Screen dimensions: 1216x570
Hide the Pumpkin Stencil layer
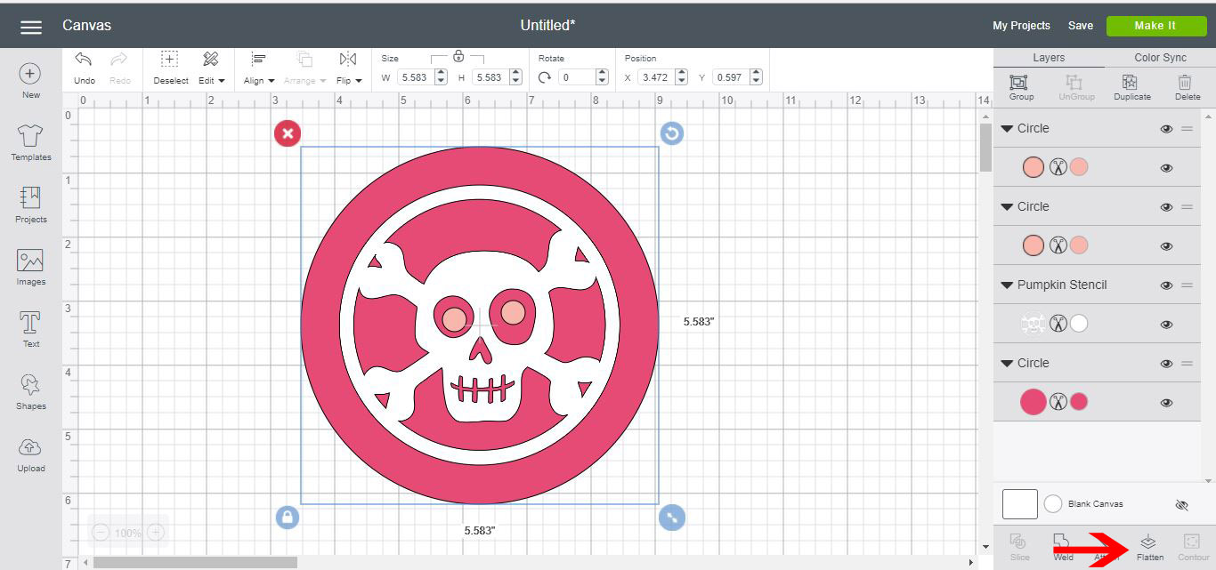click(x=1166, y=285)
